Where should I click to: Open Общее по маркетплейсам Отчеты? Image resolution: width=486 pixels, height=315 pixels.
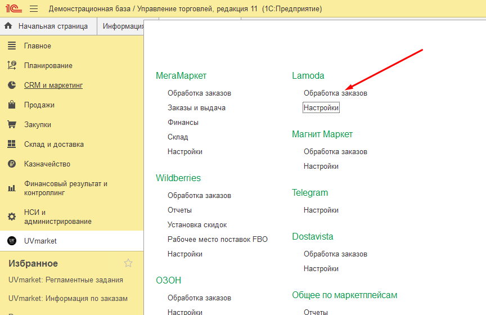pos(316,312)
